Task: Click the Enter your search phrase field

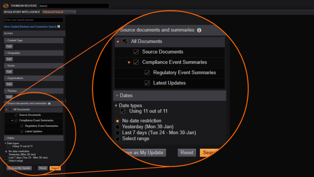Action: click(34, 20)
